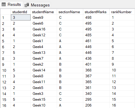Click the cell containing Geek11

[x=44, y=82]
